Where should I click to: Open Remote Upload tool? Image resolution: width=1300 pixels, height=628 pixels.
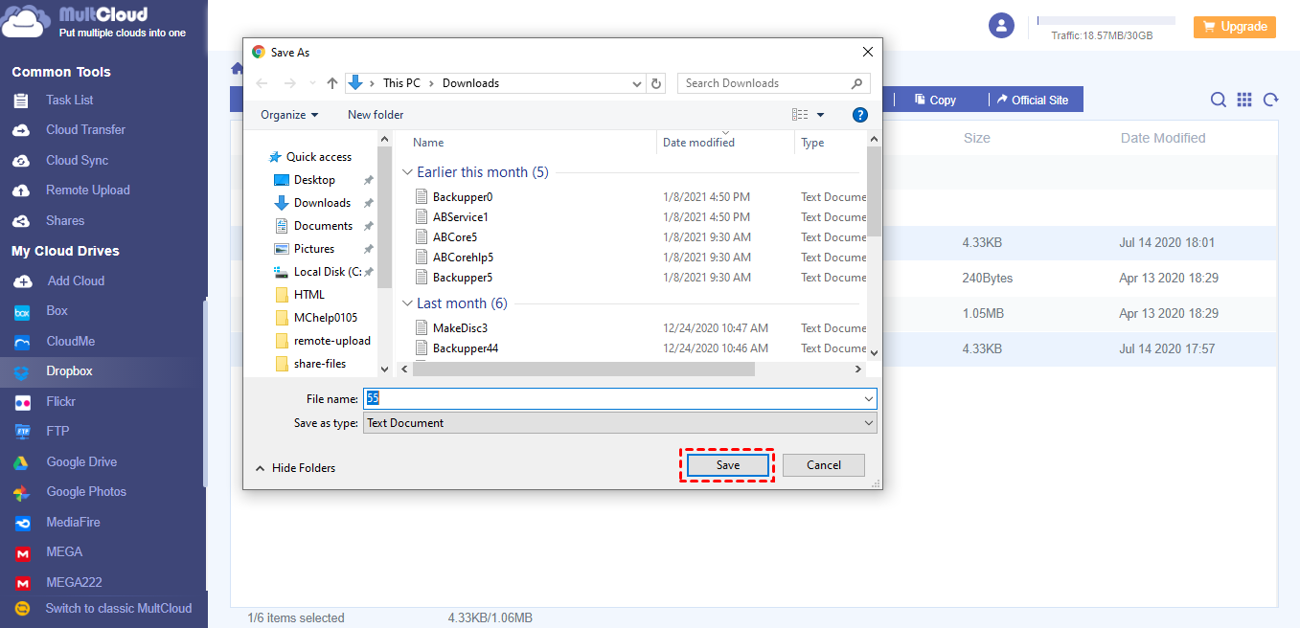point(87,190)
